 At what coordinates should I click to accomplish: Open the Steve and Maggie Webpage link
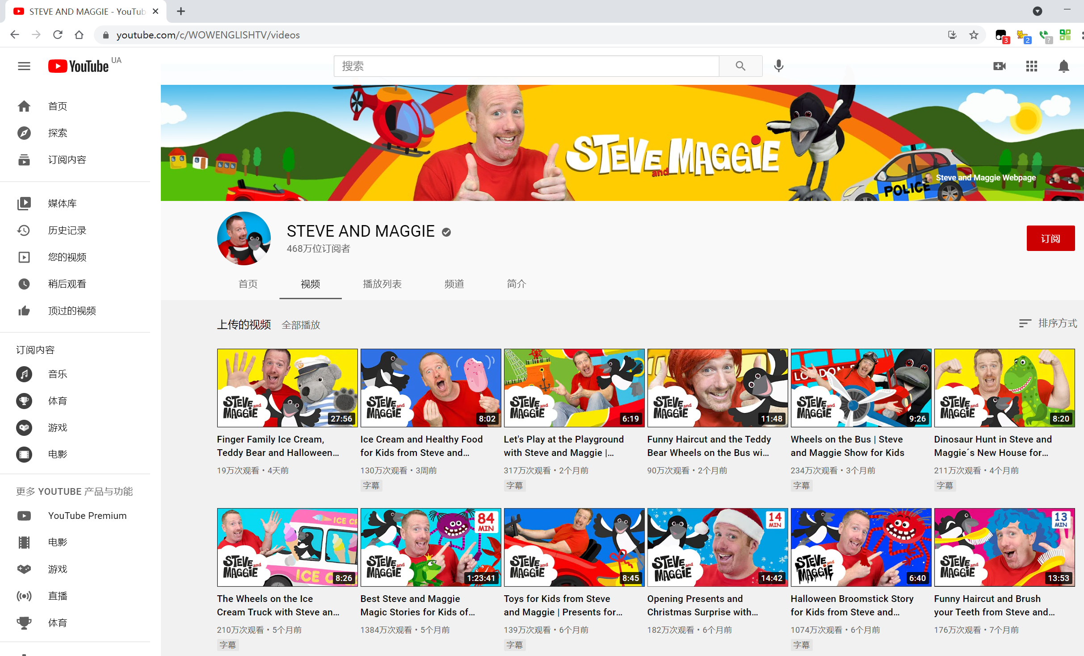point(986,178)
